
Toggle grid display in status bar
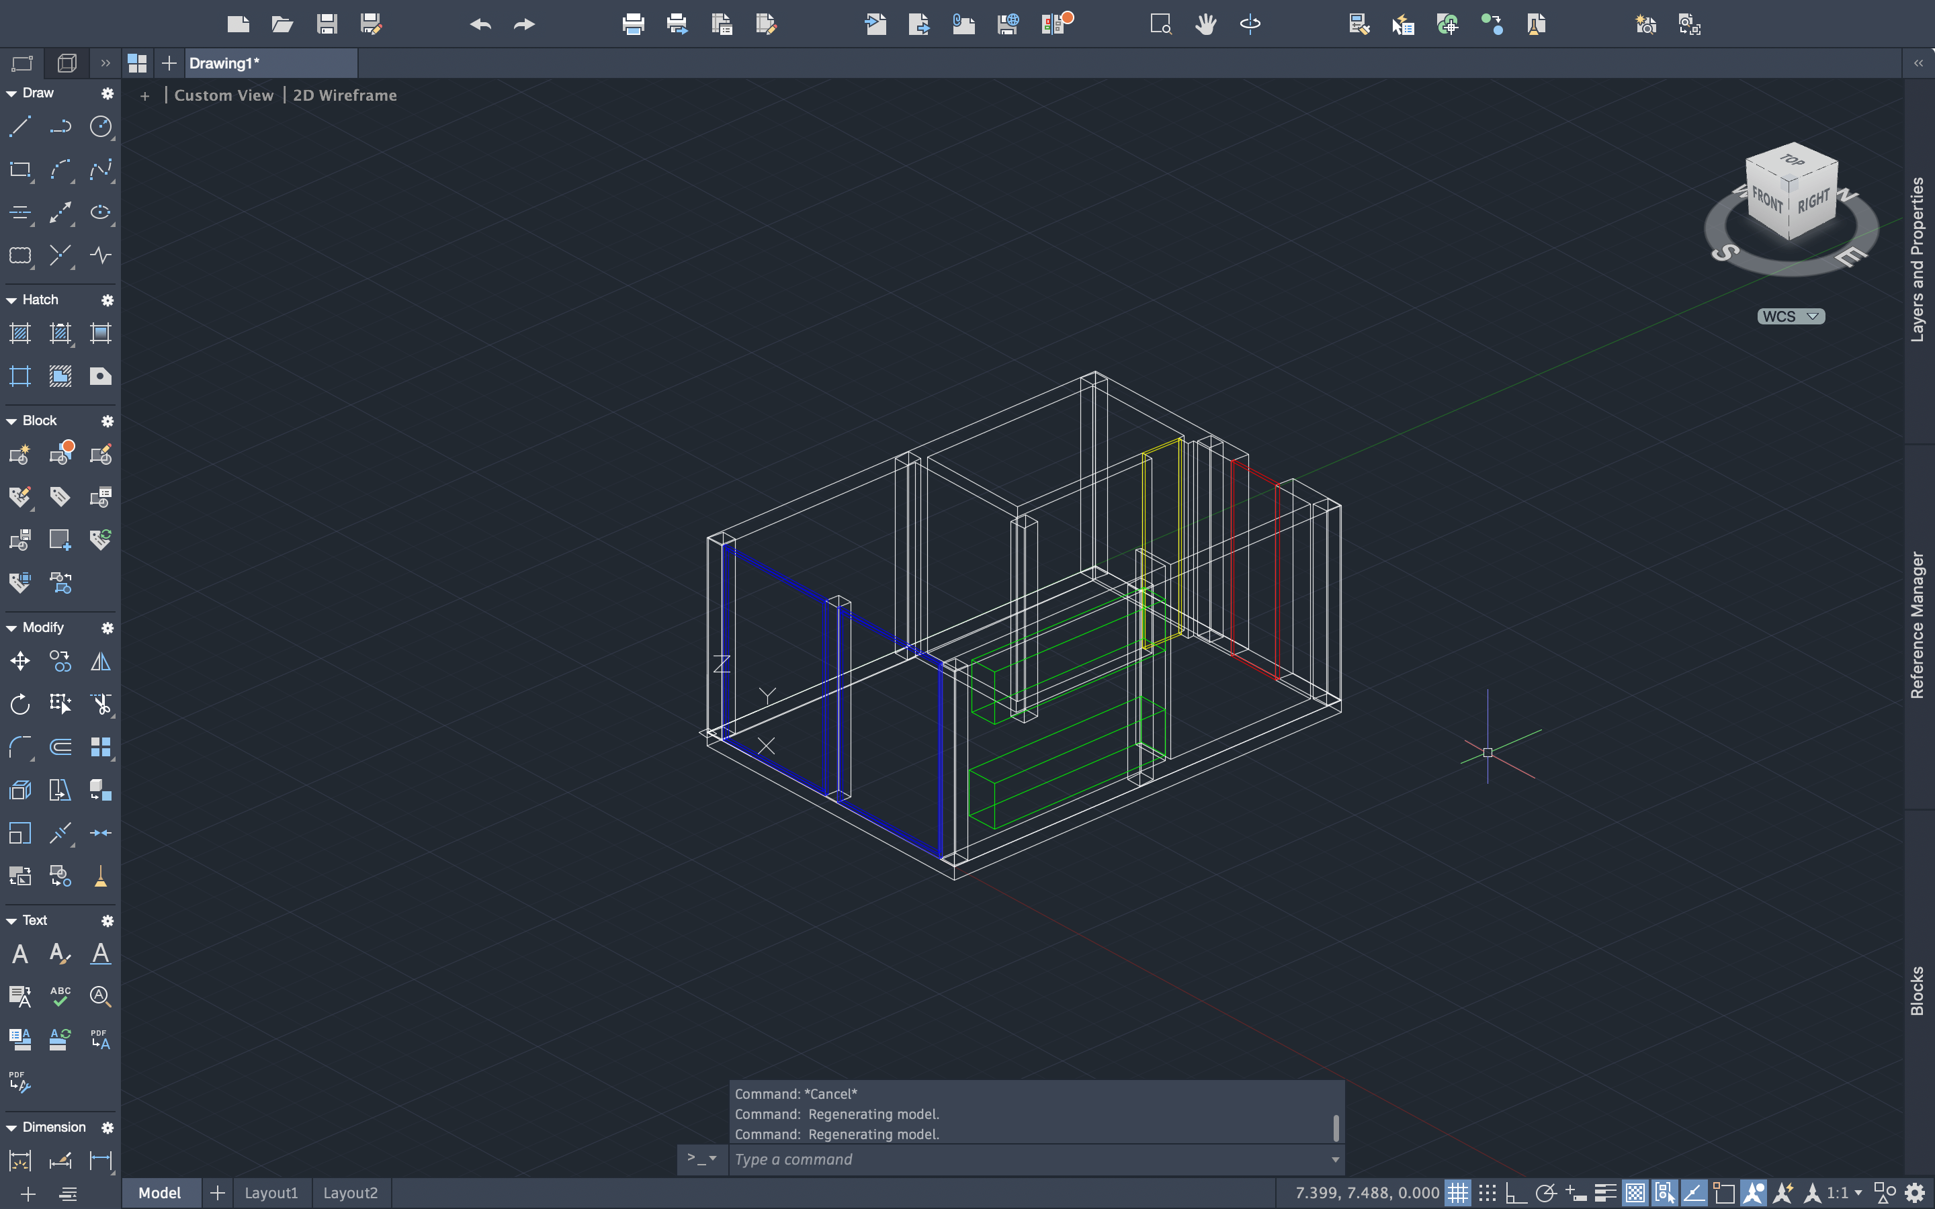coord(1458,1193)
